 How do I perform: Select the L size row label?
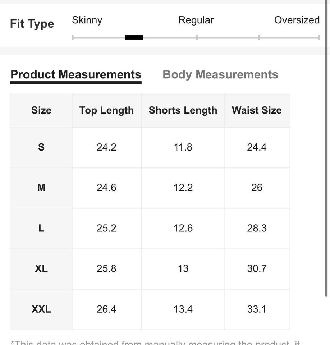pos(41,228)
